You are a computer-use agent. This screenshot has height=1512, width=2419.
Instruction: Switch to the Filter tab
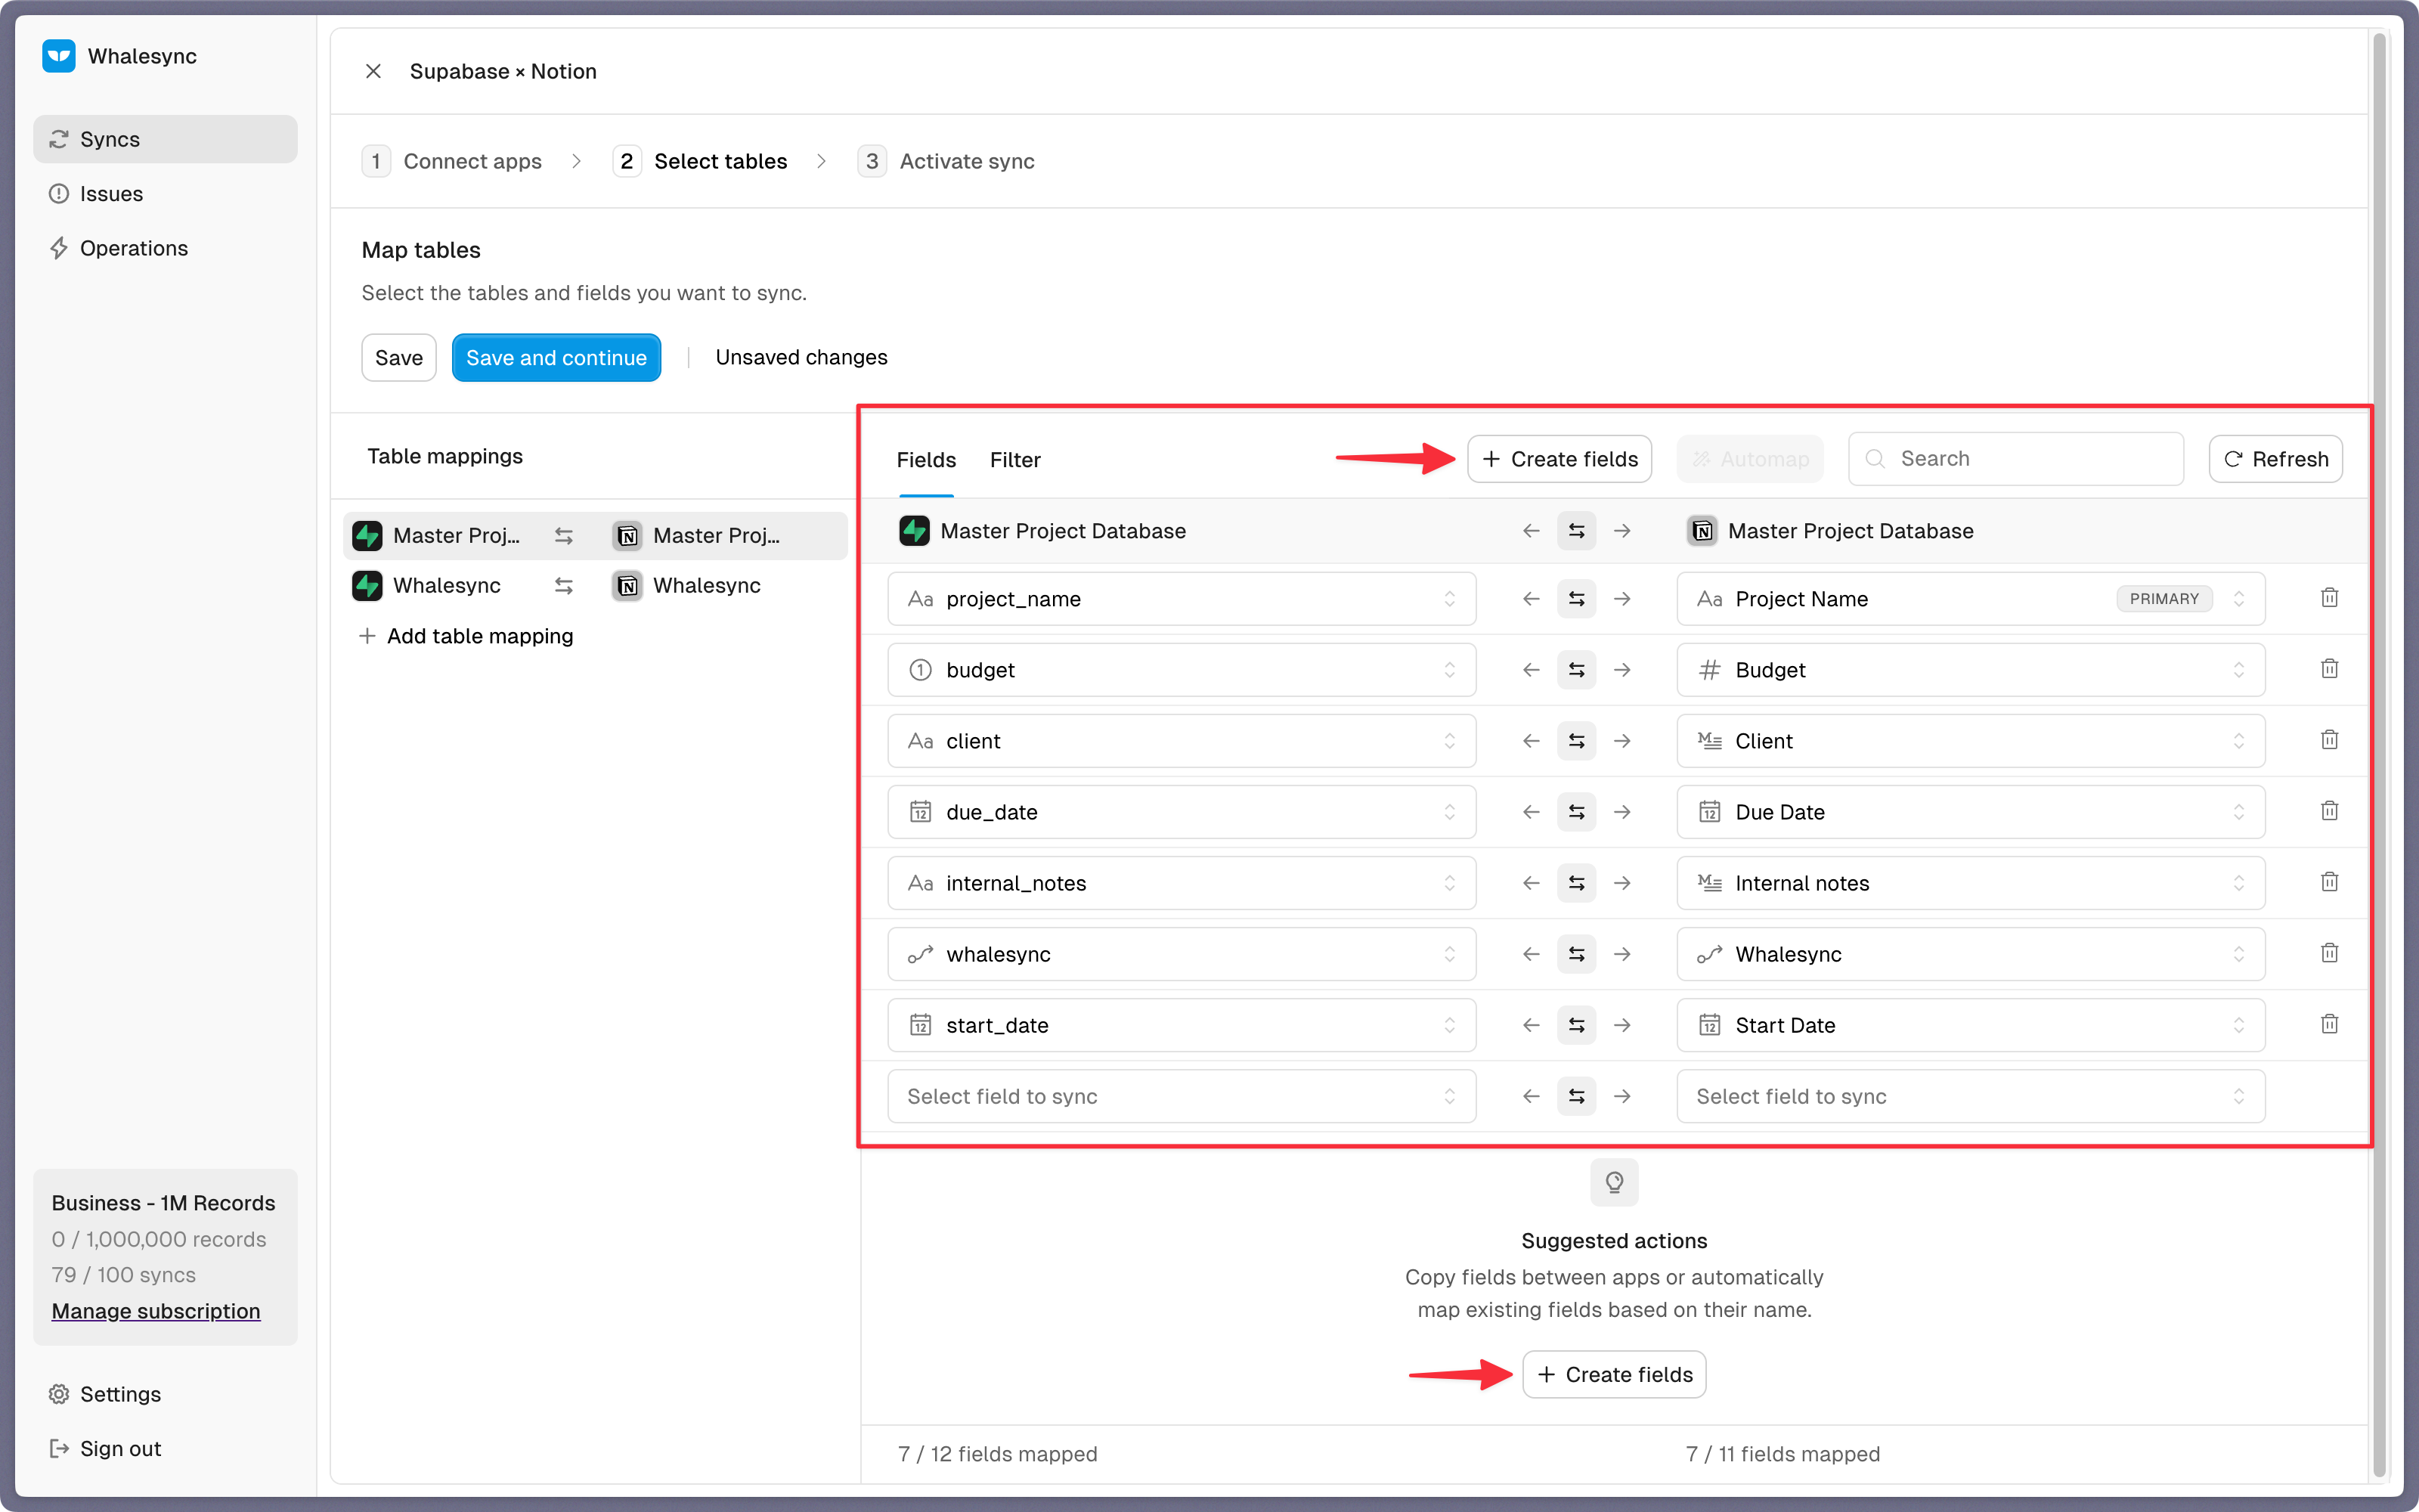[1014, 460]
